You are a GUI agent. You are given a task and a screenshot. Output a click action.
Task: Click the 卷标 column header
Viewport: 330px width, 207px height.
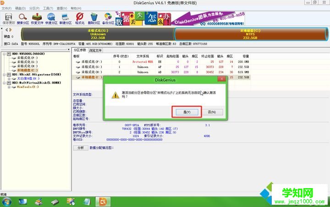[76, 56]
